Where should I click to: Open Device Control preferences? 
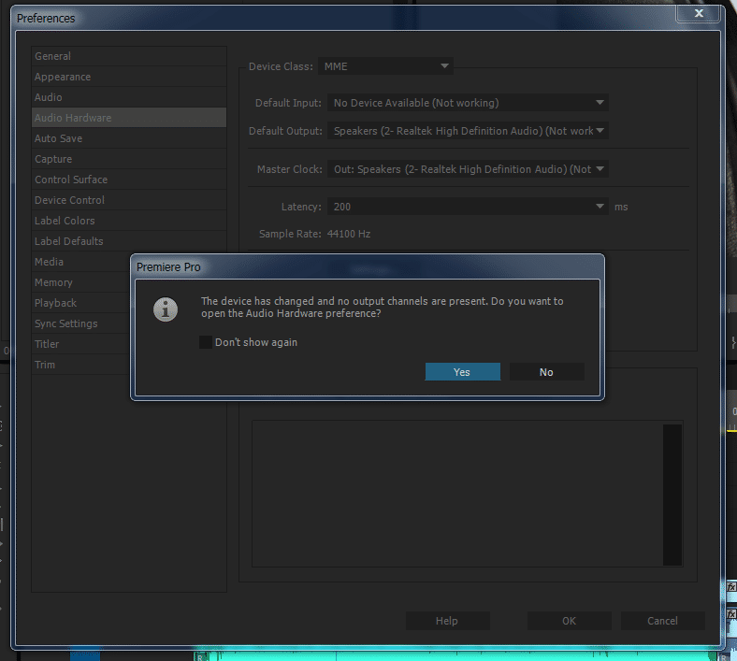tap(129, 200)
